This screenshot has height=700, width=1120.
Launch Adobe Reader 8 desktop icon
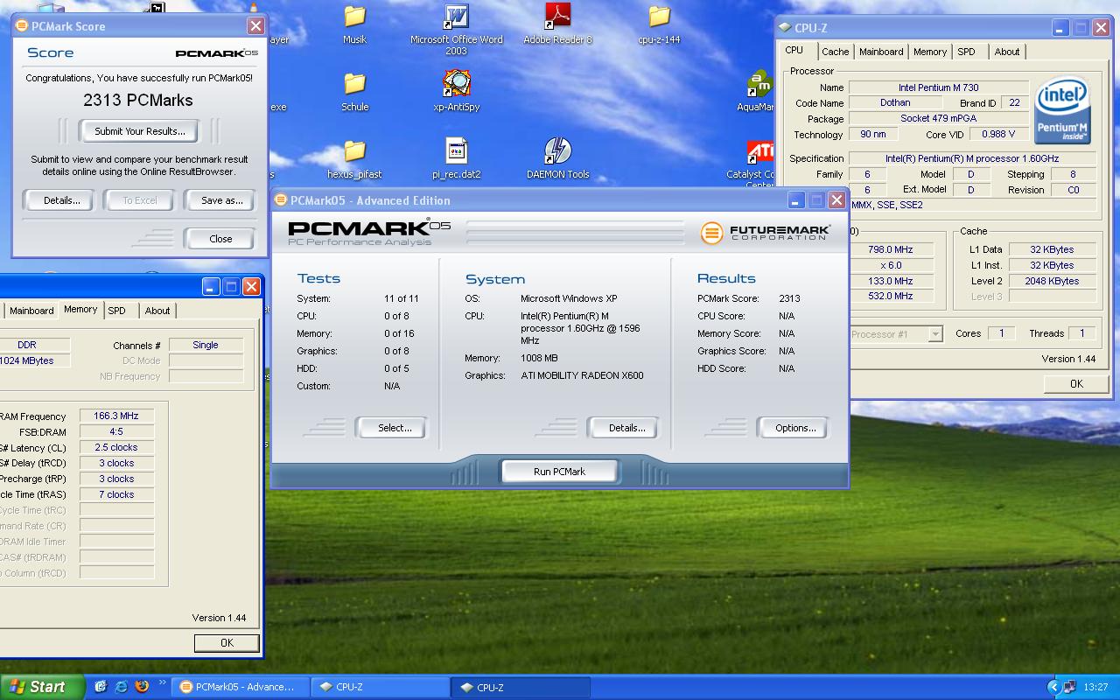[x=557, y=24]
